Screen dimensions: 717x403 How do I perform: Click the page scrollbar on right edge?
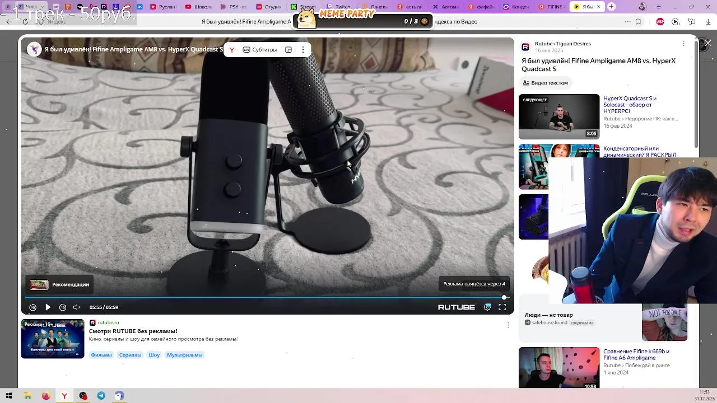pyautogui.click(x=697, y=95)
